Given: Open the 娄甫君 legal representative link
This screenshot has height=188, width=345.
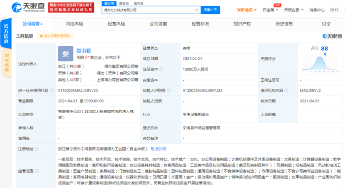Looking at the screenshot, I should (84, 51).
